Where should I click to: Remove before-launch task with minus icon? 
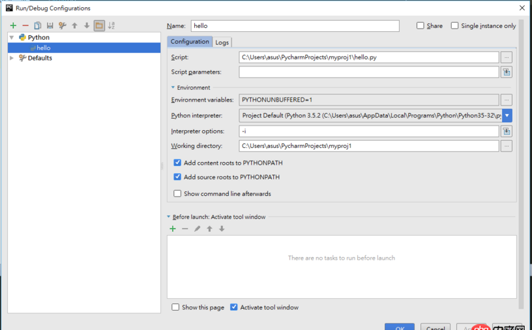pos(185,228)
